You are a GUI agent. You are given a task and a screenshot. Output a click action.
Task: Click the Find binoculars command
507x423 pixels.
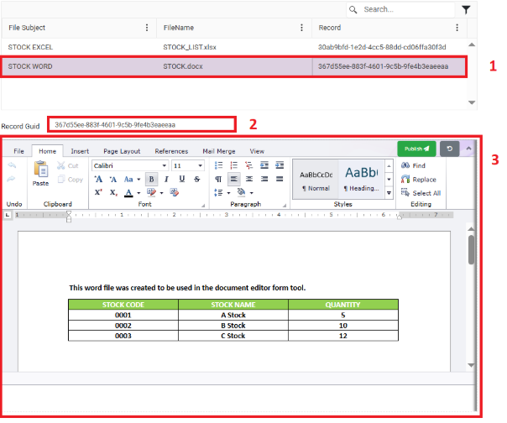tap(413, 165)
